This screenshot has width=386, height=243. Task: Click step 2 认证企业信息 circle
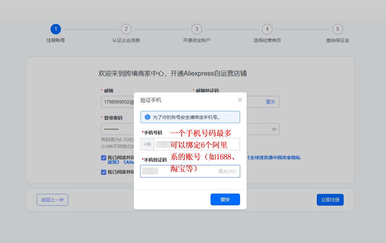[x=126, y=29]
